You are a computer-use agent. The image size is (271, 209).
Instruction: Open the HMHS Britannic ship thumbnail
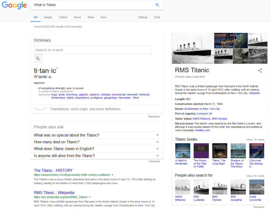(183, 187)
